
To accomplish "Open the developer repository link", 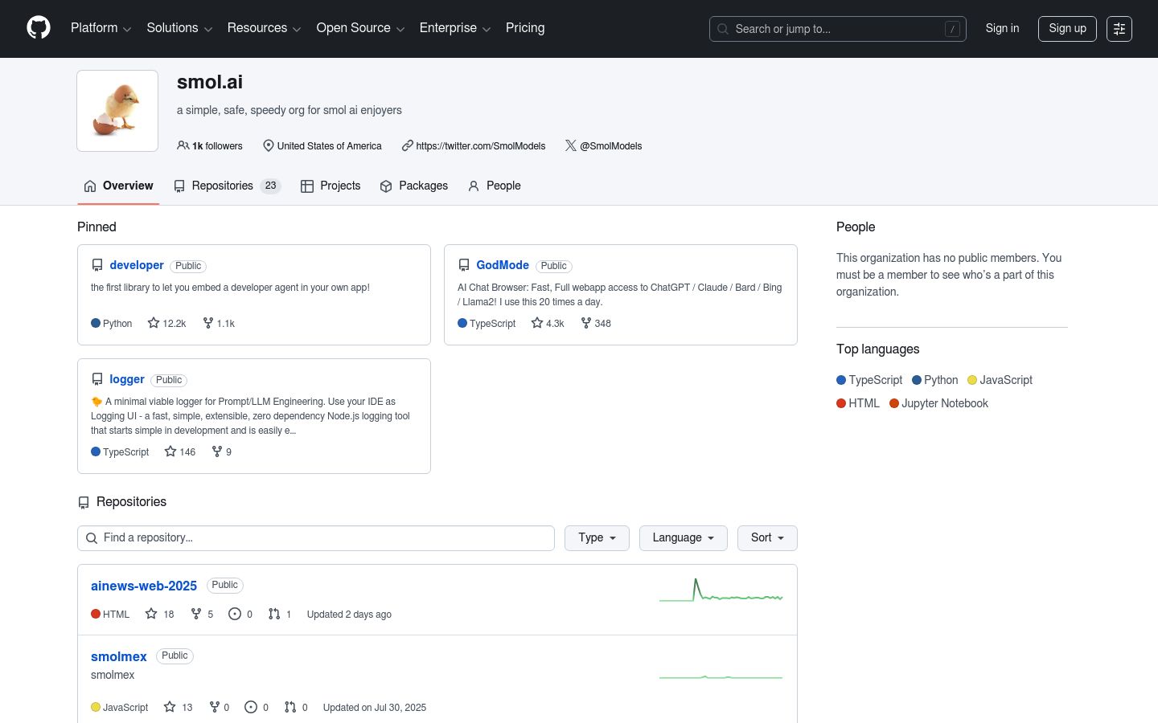I will 137,265.
